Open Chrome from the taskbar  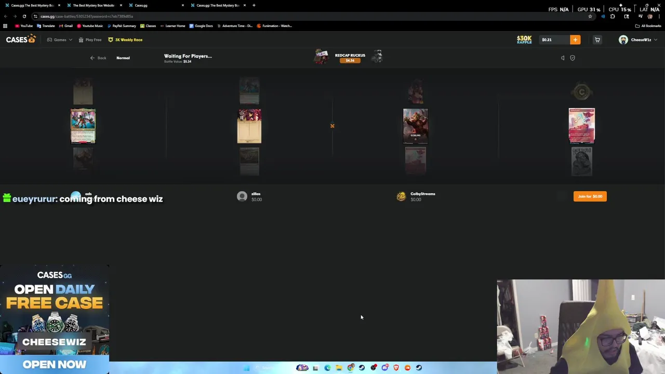pyautogui.click(x=351, y=368)
